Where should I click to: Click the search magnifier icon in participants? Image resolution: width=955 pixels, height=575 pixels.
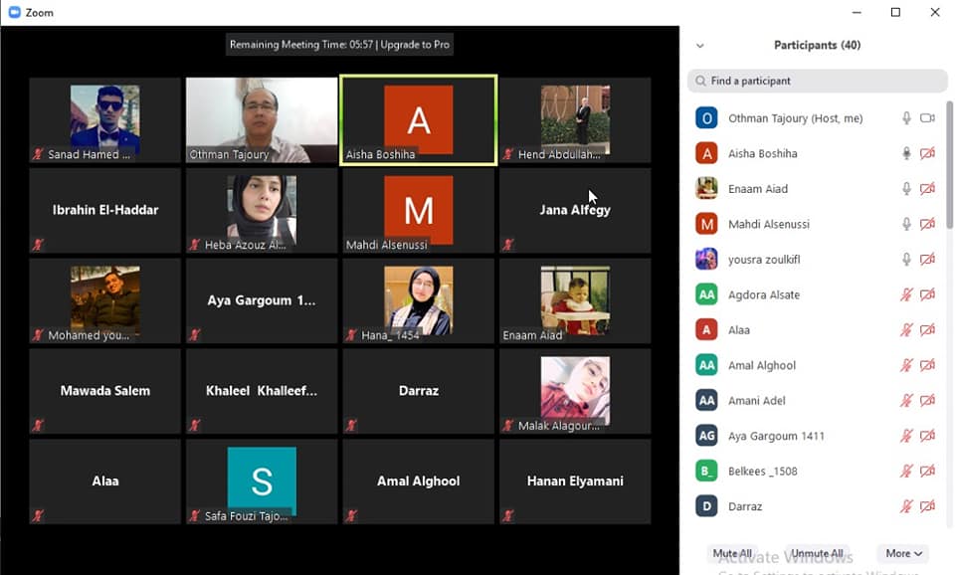point(700,81)
